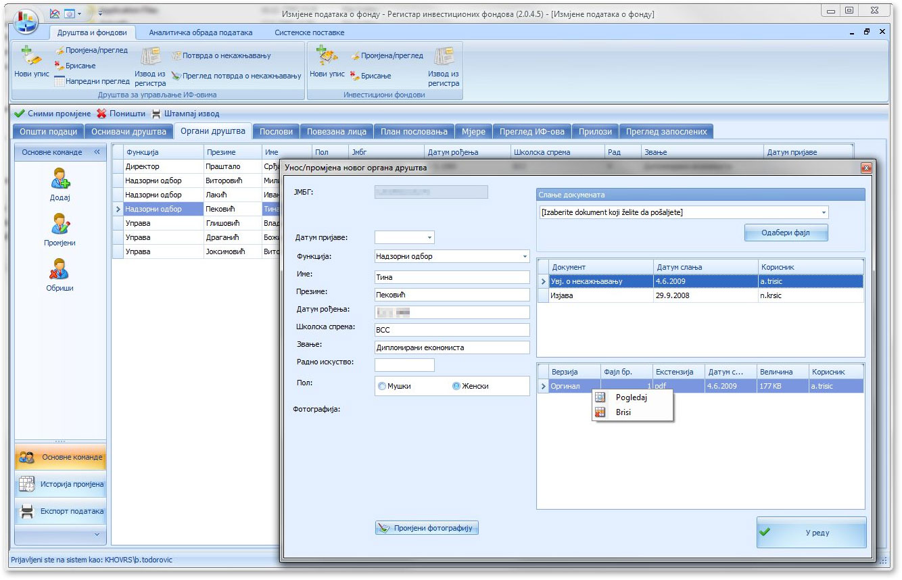Expand the document selection combo box

coord(824,213)
